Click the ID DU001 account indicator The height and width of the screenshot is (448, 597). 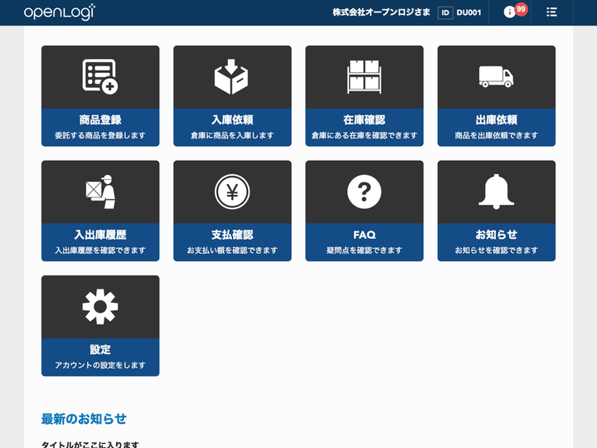click(x=459, y=12)
